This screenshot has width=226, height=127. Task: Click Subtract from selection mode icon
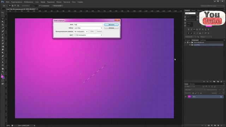point(15,6)
